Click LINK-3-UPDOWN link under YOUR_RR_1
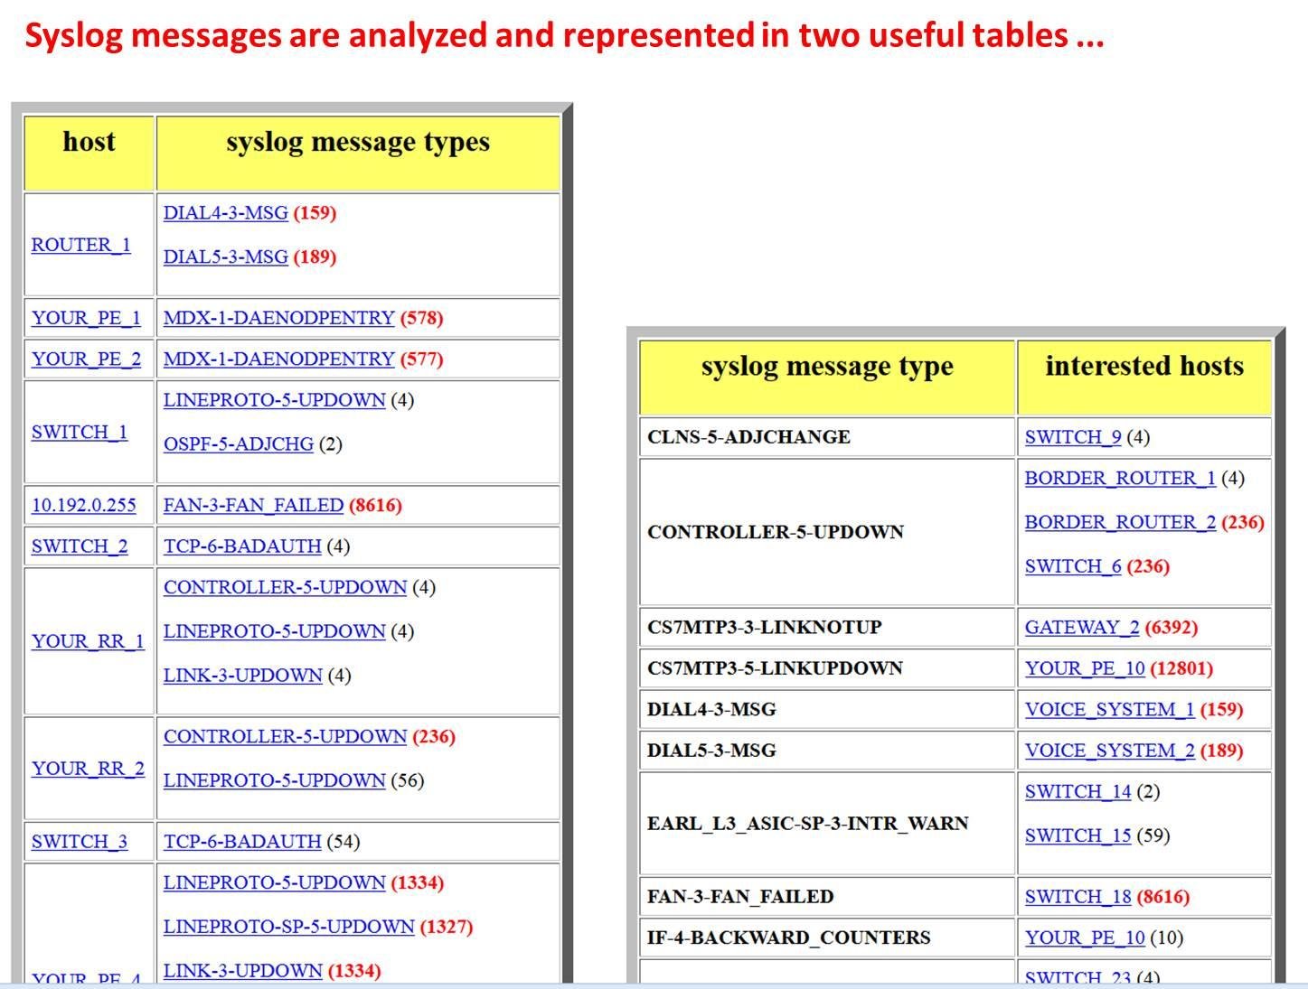The height and width of the screenshot is (989, 1308). pos(242,675)
